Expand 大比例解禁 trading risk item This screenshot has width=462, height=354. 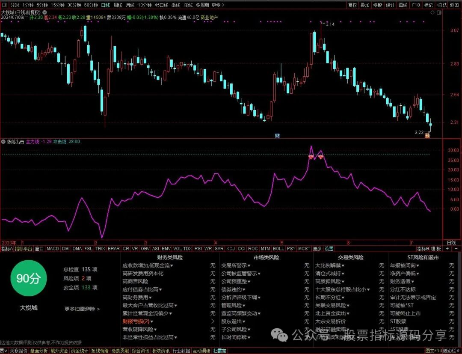click(x=330, y=265)
